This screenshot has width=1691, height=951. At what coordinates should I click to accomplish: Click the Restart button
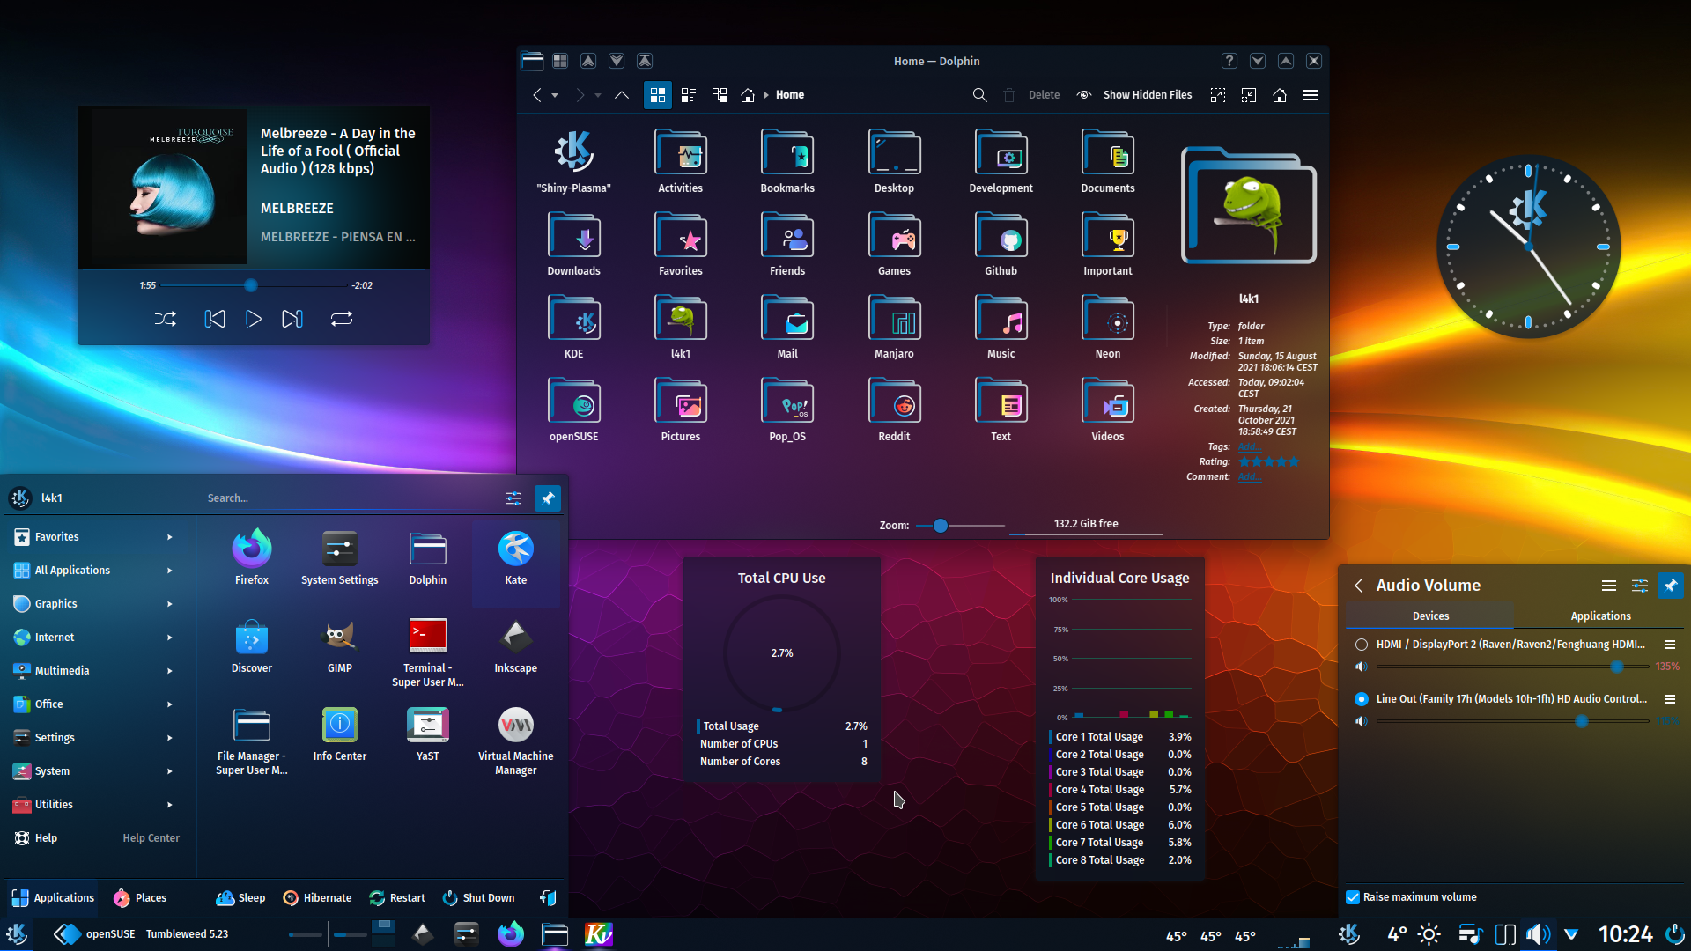click(397, 898)
